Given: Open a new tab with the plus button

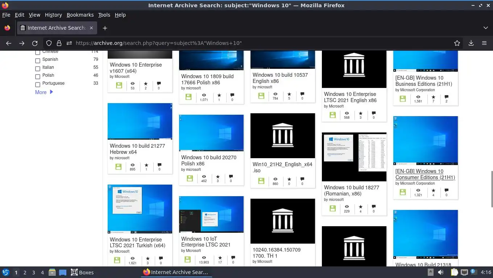Looking at the screenshot, I should click(x=105, y=28).
